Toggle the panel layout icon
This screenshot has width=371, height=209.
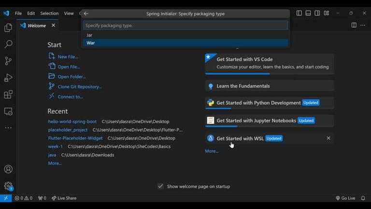pos(308,14)
